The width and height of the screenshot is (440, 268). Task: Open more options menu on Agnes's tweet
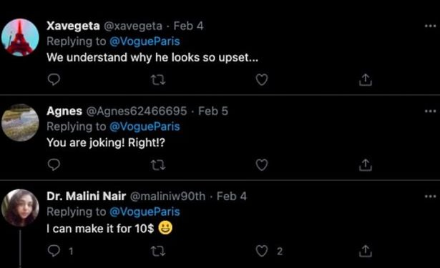coord(430,111)
